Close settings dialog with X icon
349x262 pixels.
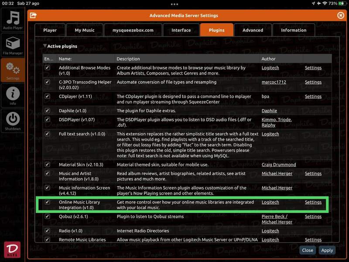click(x=341, y=15)
